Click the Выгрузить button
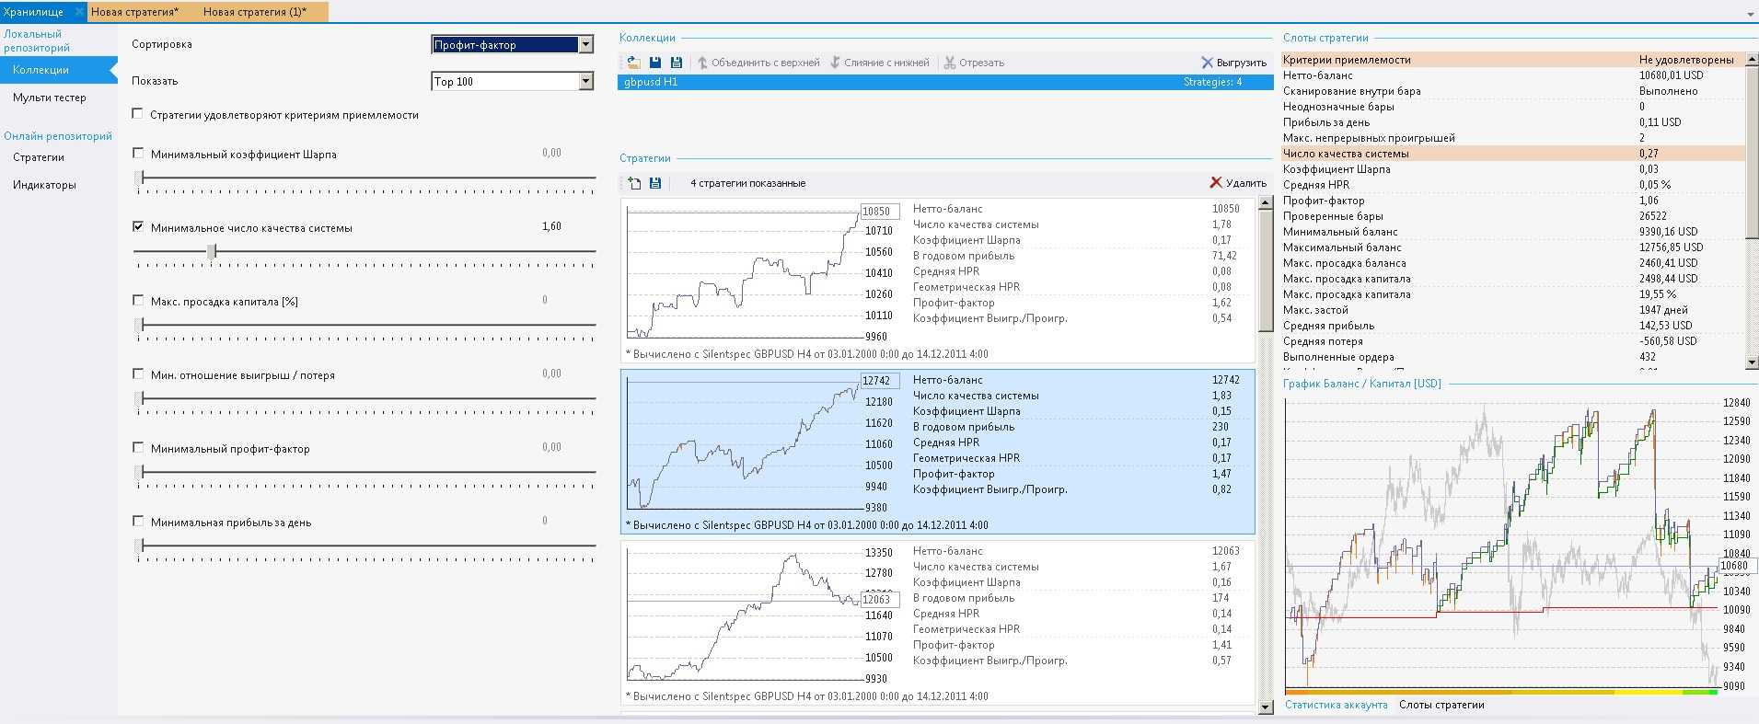Viewport: 1759px width, 724px height. 1233,63
